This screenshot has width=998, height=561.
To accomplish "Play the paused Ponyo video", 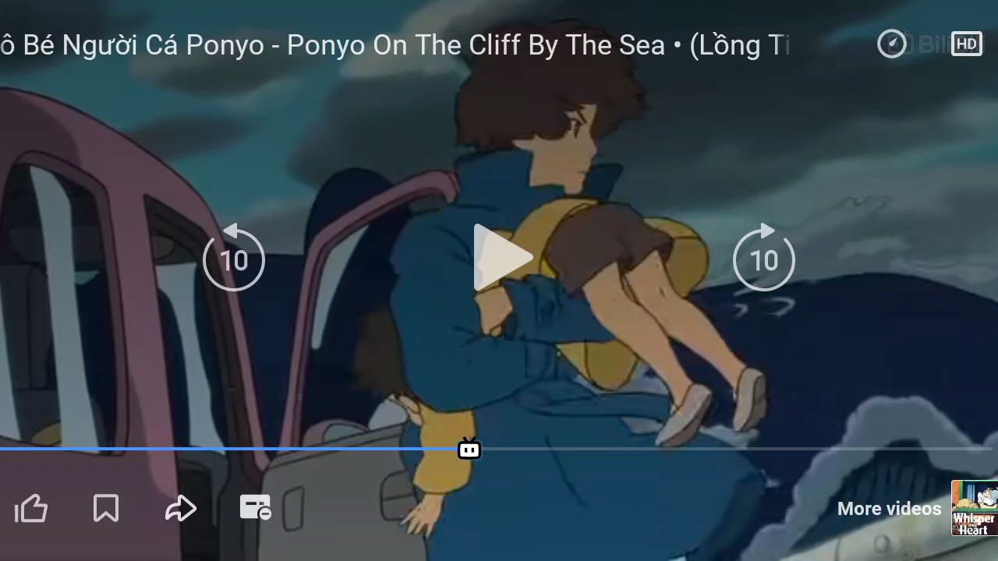I will [x=501, y=258].
